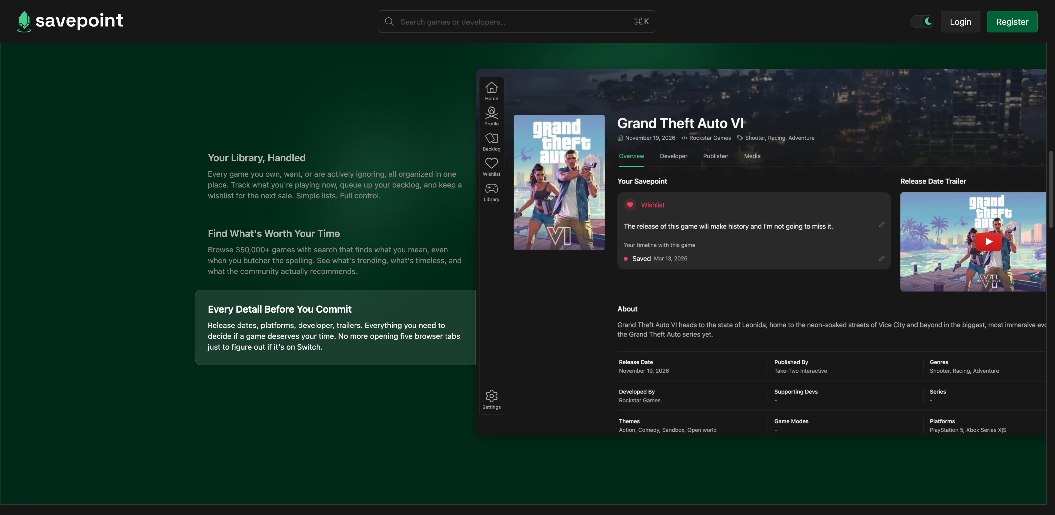The width and height of the screenshot is (1055, 515).
Task: Click November 19, 2026 under Release Date
Action: (x=643, y=371)
